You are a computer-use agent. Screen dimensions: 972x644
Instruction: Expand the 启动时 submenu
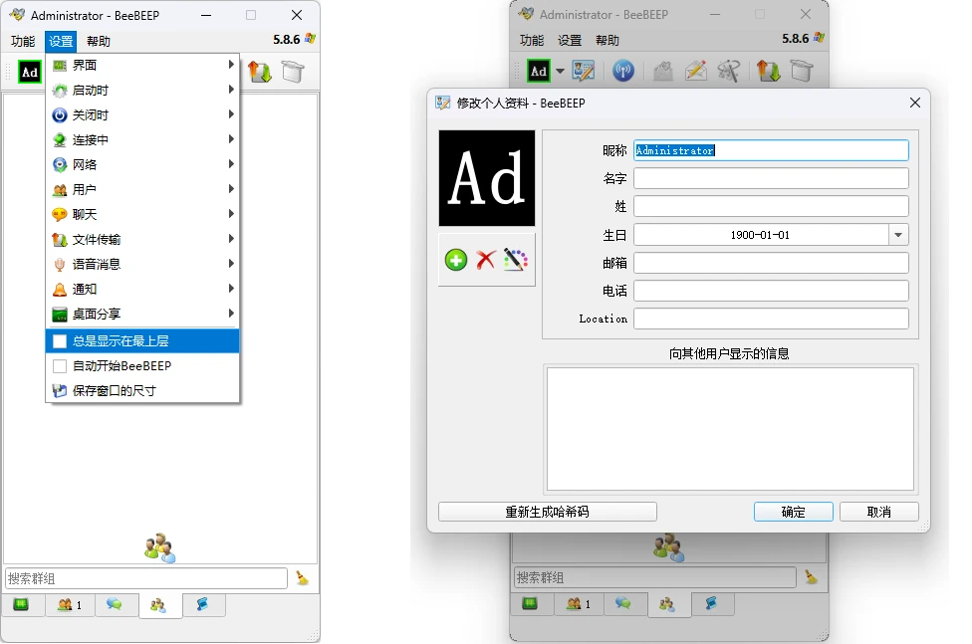pos(142,90)
